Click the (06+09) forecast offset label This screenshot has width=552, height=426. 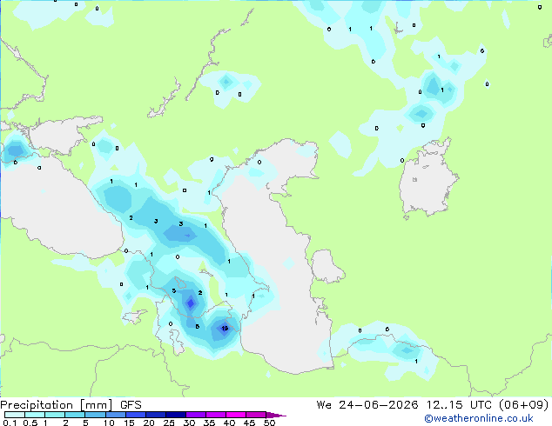point(524,405)
